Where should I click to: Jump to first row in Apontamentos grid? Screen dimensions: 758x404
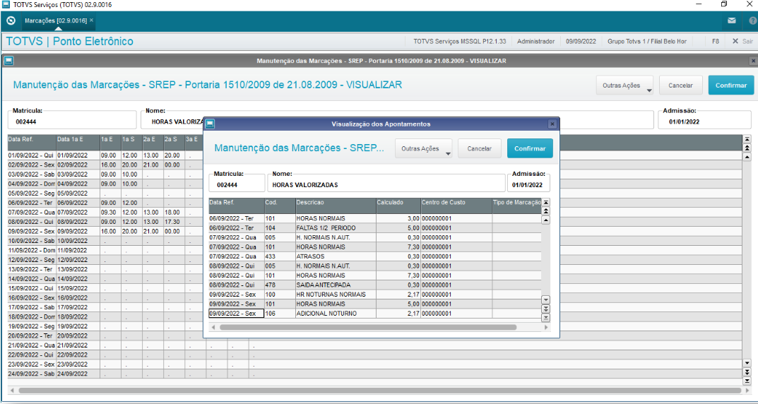[546, 203]
